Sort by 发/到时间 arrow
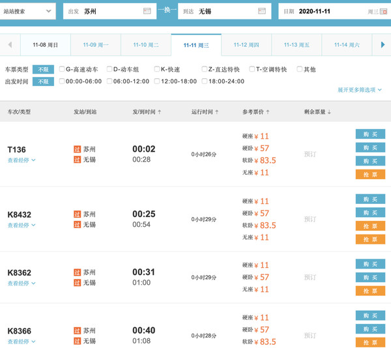 pos(160,112)
